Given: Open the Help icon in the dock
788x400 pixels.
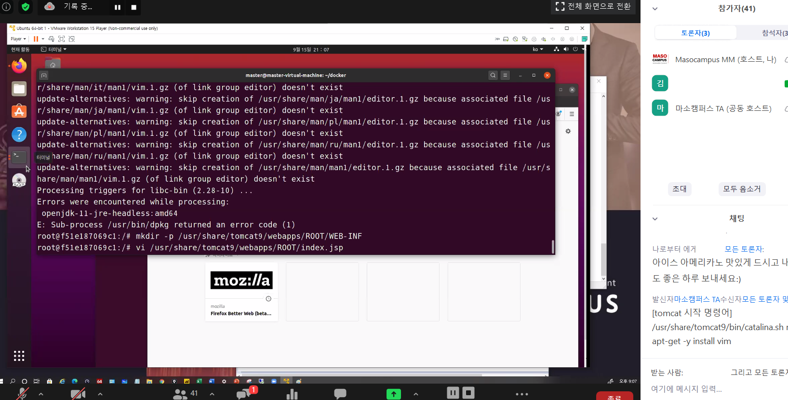Looking at the screenshot, I should tap(19, 134).
